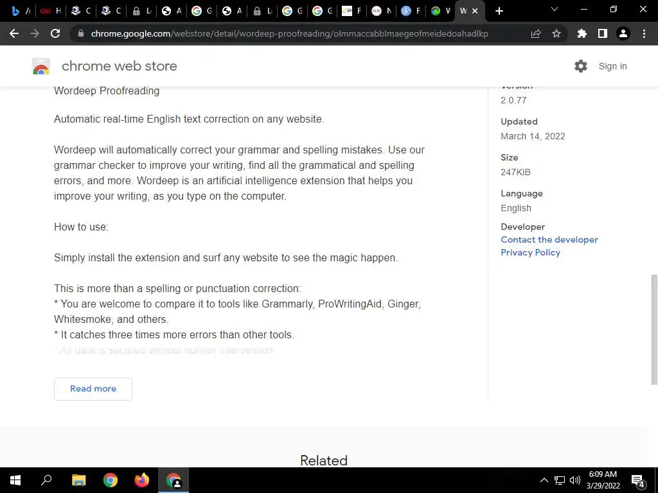Viewport: 658px width, 493px height.
Task: Open Chrome three-dot menu
Action: [x=644, y=33]
